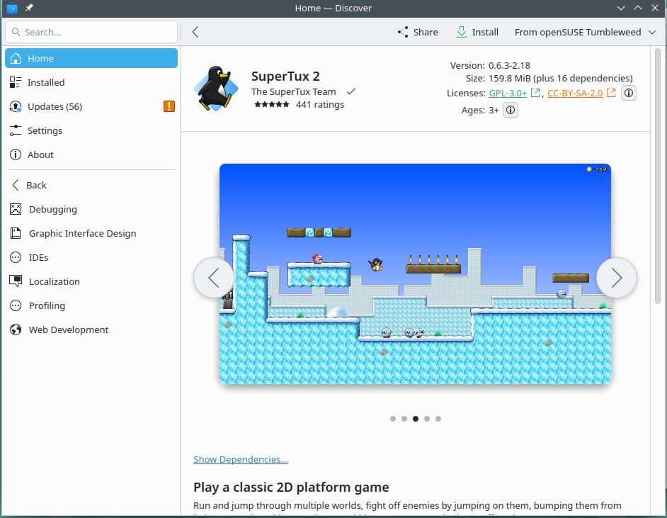Viewport: 667px width, 518px height.
Task: Show next screenshot with right arrow
Action: tap(617, 278)
